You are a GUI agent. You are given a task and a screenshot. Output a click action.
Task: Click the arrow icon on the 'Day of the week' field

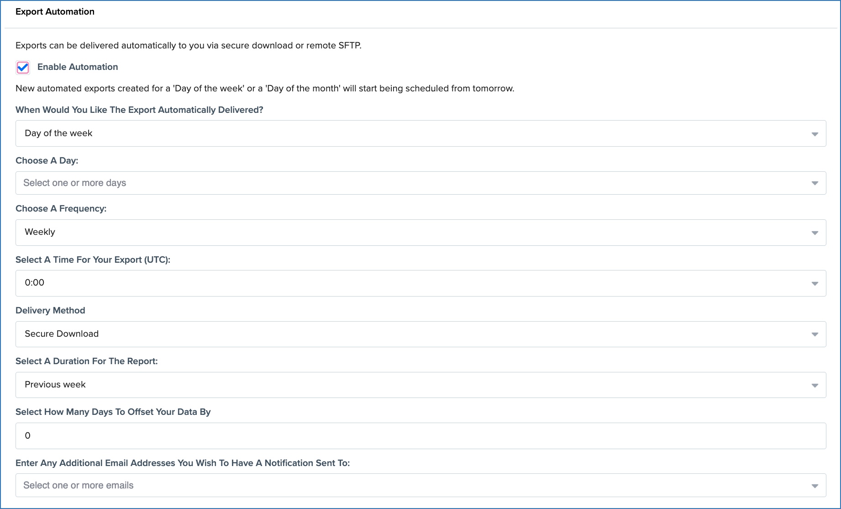tap(815, 134)
